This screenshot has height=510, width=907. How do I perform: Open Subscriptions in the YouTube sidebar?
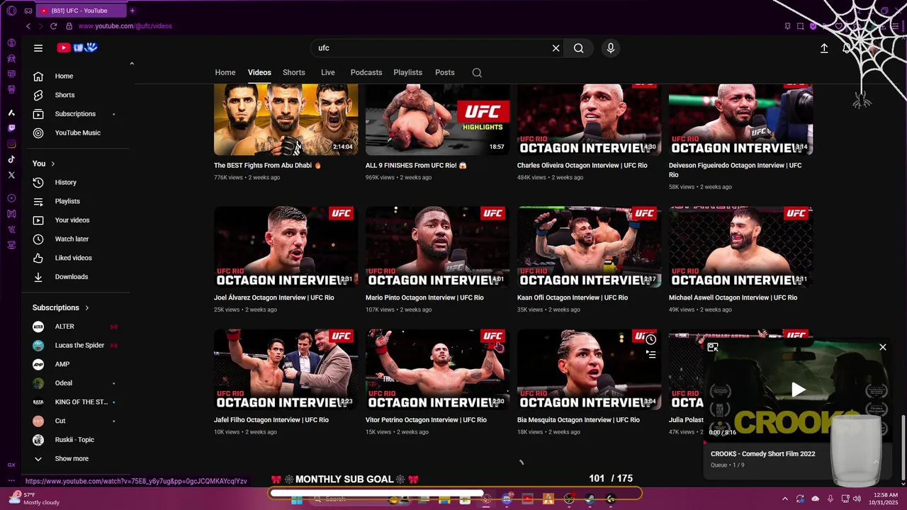(x=79, y=114)
